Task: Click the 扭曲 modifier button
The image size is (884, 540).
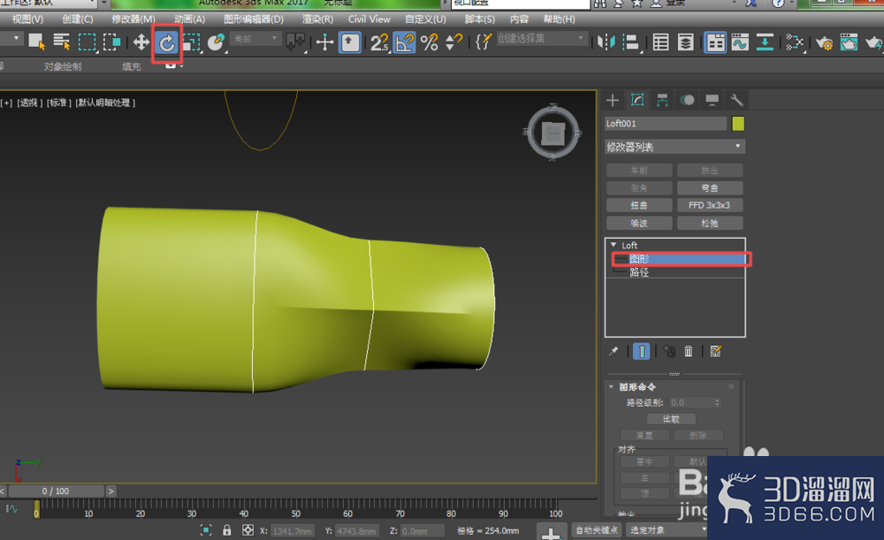Action: click(639, 205)
